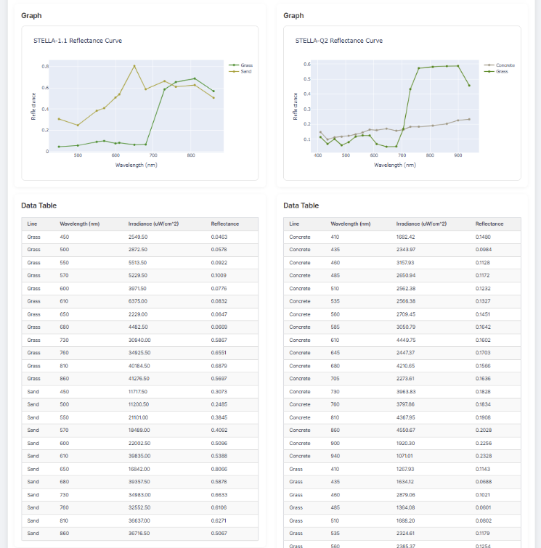Select the Sand 650 nm row showing 0.8066
Viewport: 541px width, 548px height.
coord(139,469)
